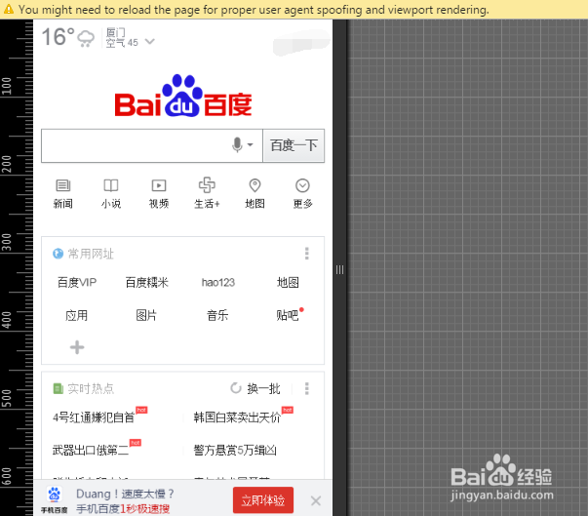Open the 实时热点 three-dot options menu

[x=307, y=388]
